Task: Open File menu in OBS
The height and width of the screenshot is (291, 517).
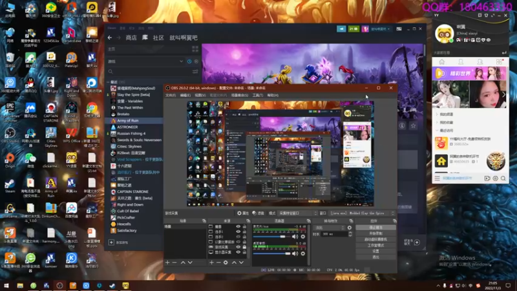Action: coord(171,95)
